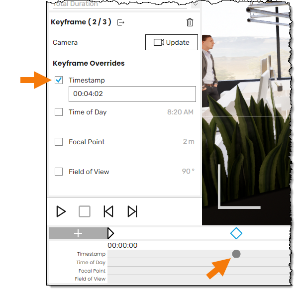Enable the Focal Point override

coord(59,142)
